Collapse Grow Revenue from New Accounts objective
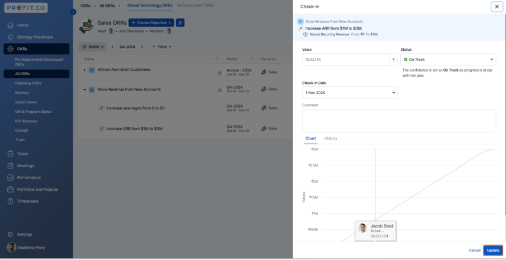 tap(85, 90)
